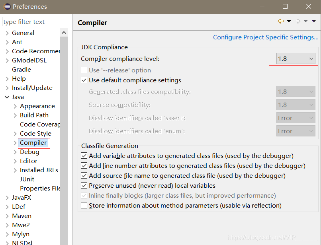This screenshot has height=245, width=321.
Task: Expand the JavaFX tree node
Action: pyautogui.click(x=7, y=198)
